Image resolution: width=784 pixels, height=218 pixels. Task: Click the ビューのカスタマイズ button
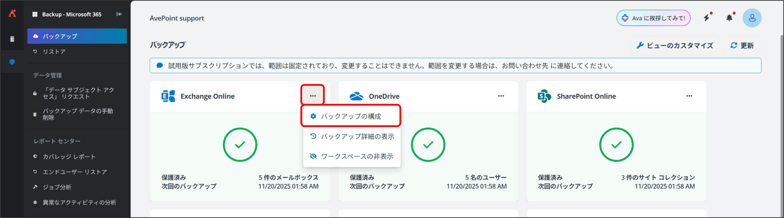[x=675, y=45]
